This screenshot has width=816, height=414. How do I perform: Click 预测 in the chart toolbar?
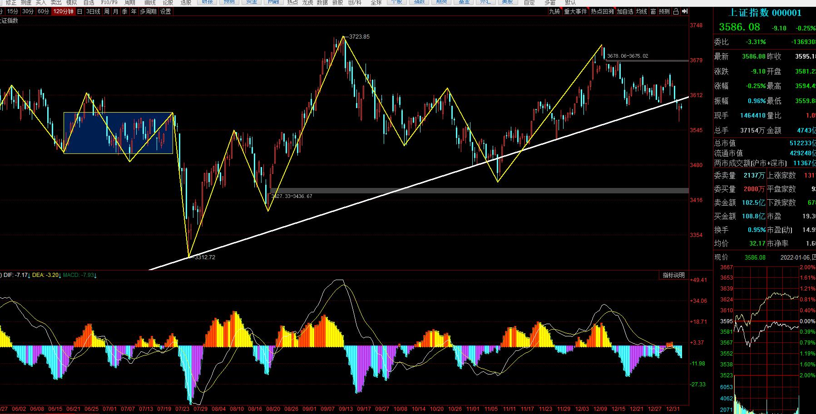tap(664, 11)
